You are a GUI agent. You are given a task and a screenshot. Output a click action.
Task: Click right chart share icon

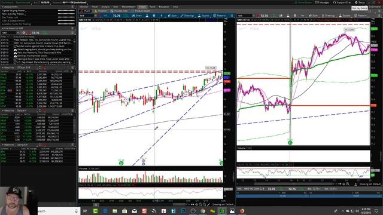[281, 16]
